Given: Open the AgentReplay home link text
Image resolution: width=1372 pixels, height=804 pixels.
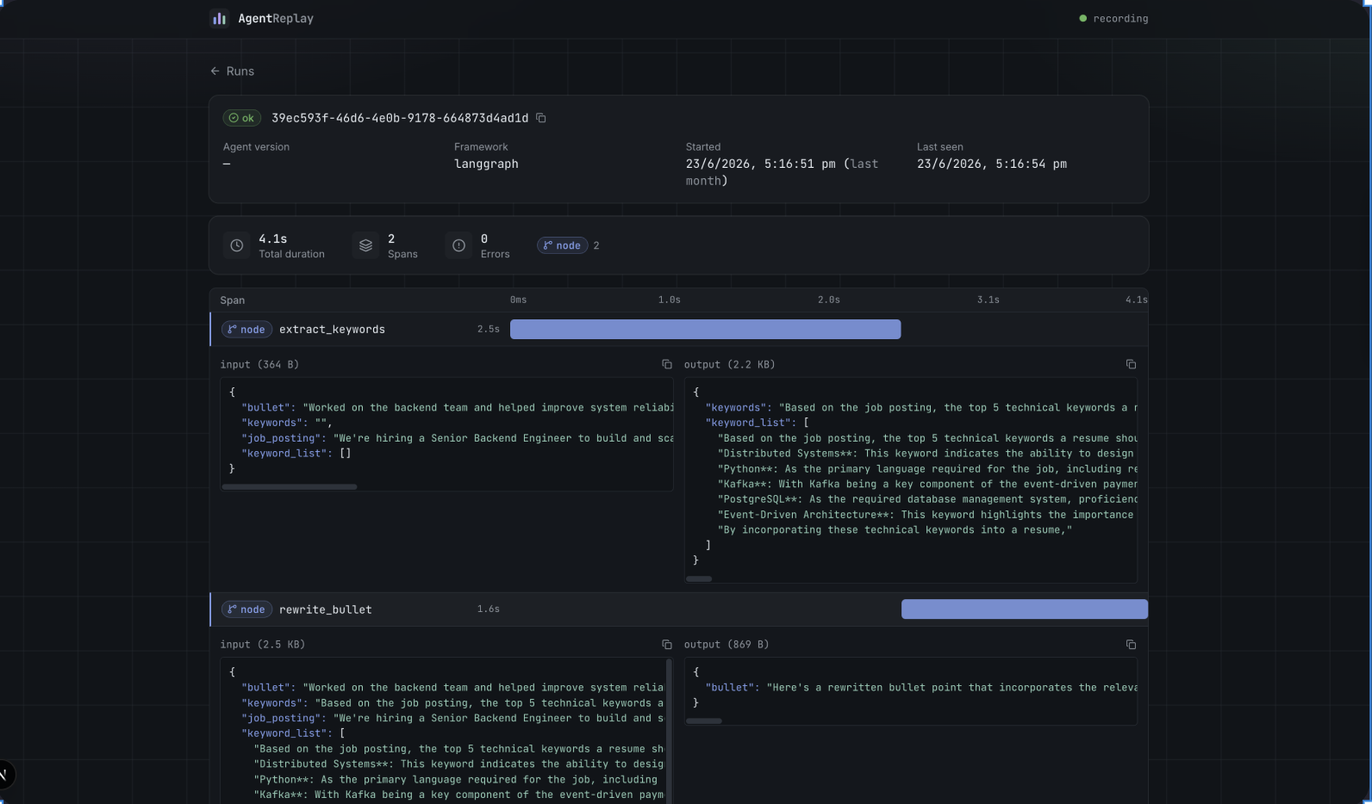Looking at the screenshot, I should coord(276,18).
